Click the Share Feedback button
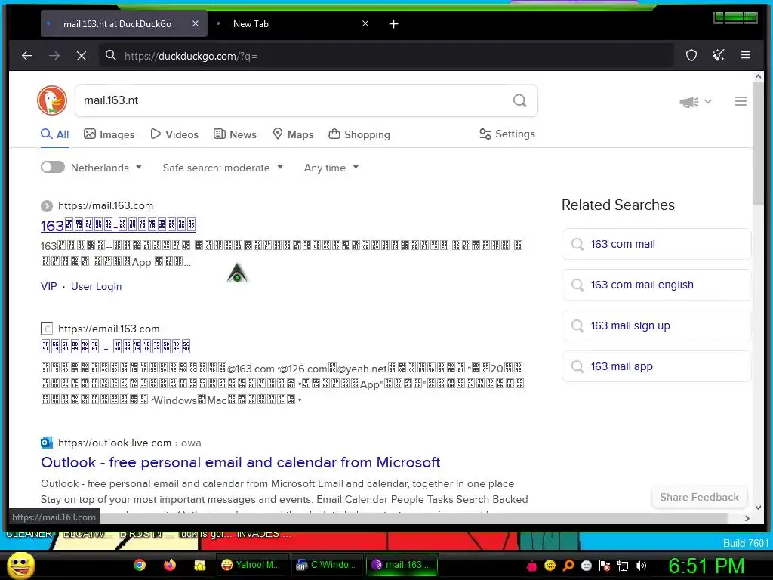The image size is (773, 580). [699, 497]
